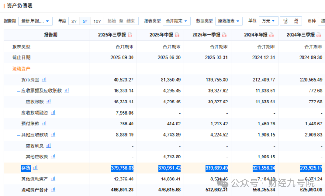The width and height of the screenshot is (325, 196).
Task: Open chart icon beside 预付账款
Action: [x=44, y=124]
